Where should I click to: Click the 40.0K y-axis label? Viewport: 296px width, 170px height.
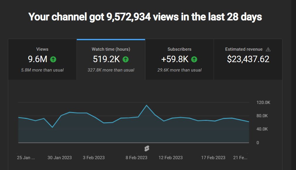click(262, 129)
